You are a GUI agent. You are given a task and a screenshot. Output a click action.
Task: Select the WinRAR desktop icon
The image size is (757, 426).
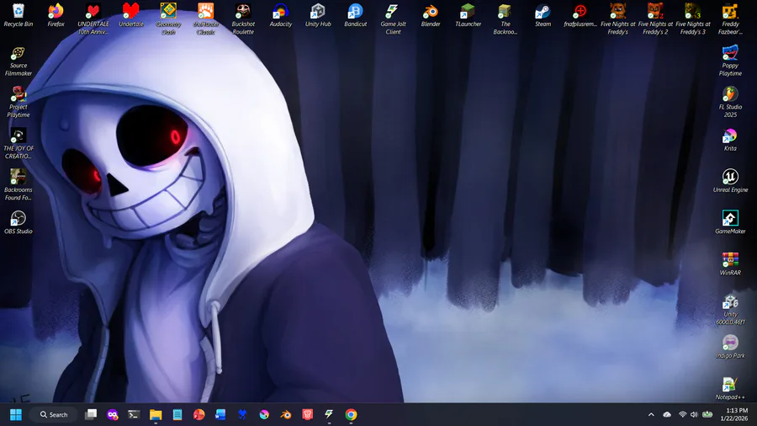[x=730, y=264]
